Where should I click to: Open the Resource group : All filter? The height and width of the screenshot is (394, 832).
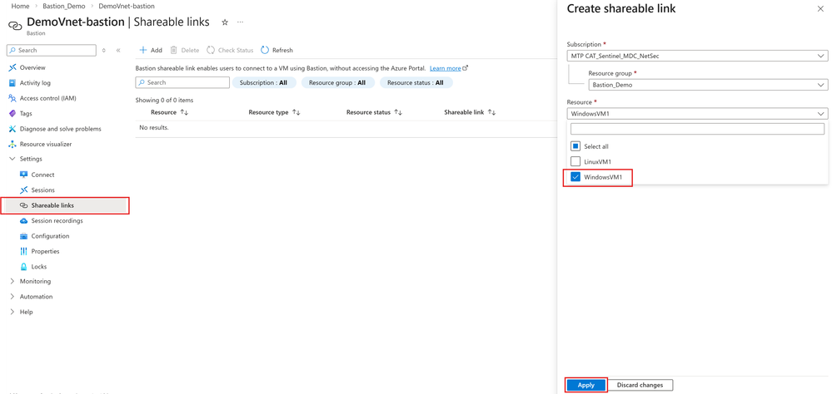pyautogui.click(x=338, y=82)
